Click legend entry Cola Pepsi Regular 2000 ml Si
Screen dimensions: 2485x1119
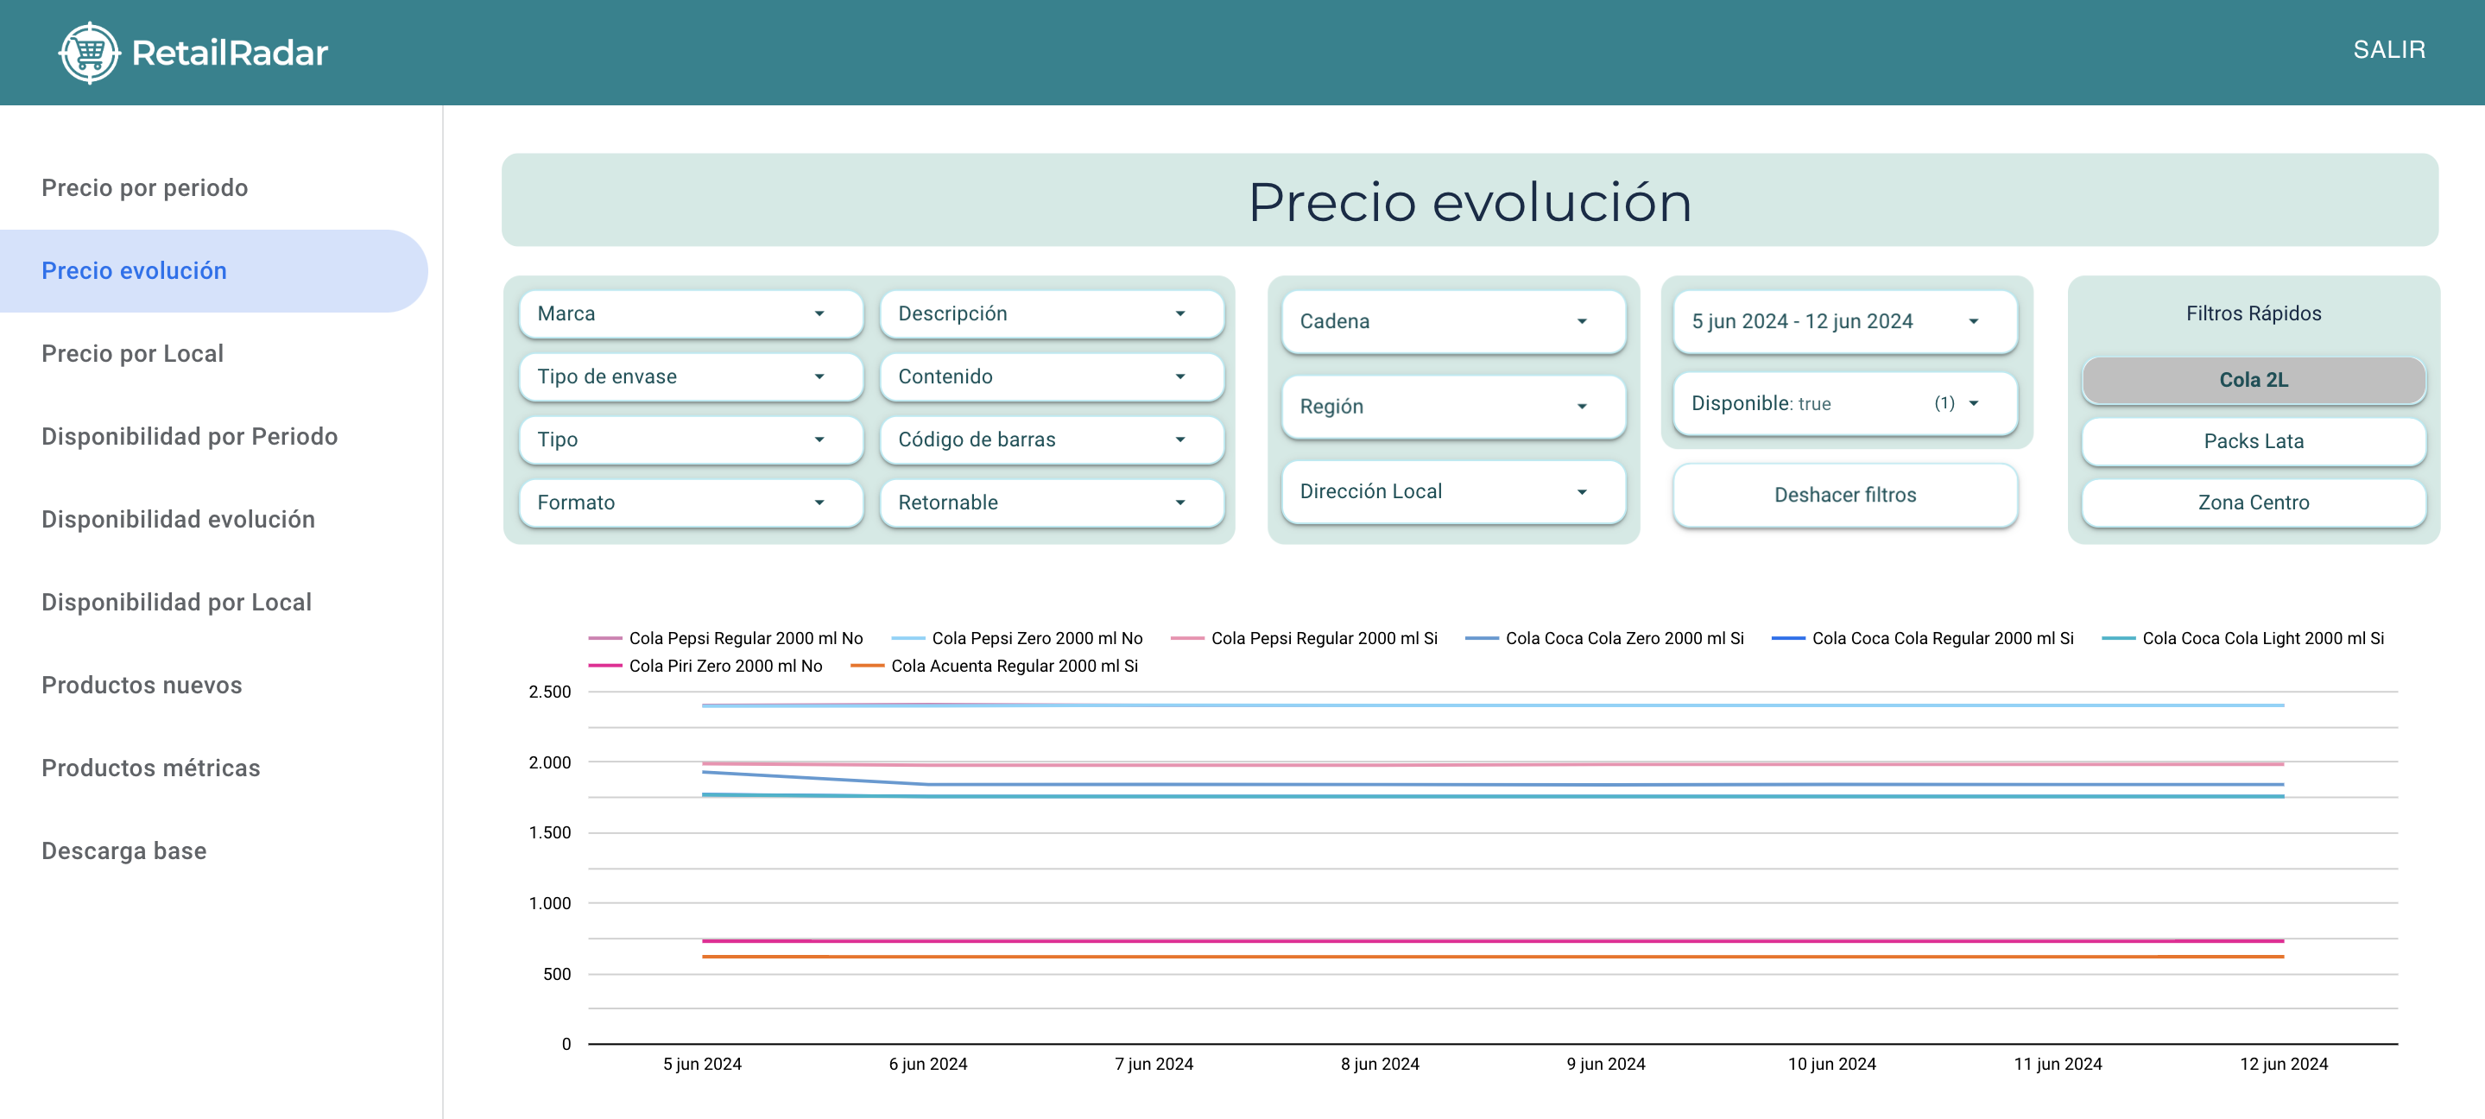(x=1305, y=639)
